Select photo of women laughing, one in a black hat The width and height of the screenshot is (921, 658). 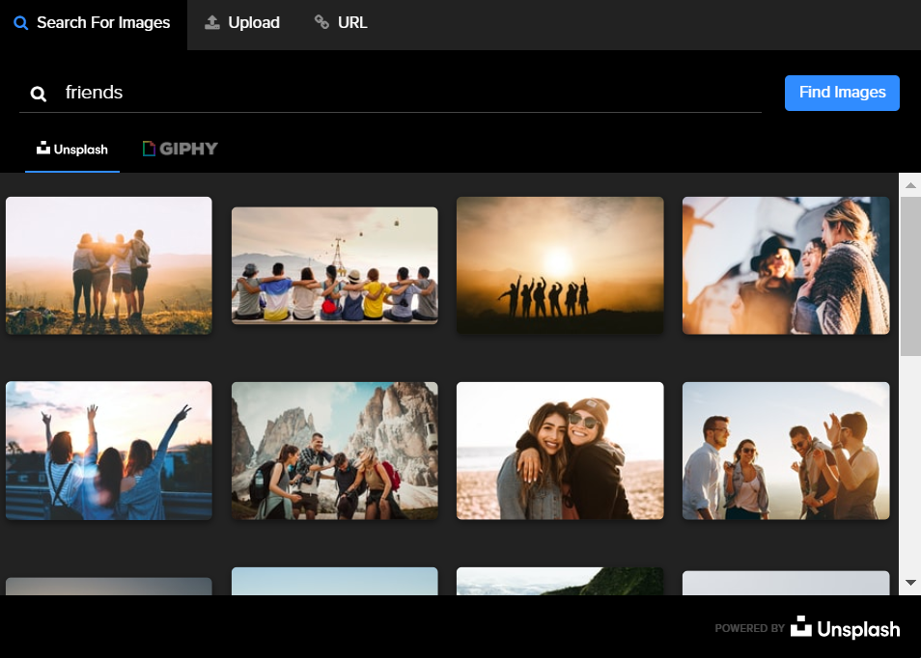pyautogui.click(x=786, y=265)
